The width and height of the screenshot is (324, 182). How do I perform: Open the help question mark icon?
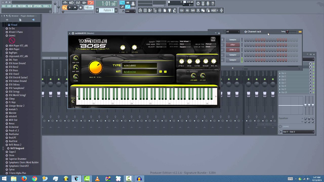(x=213, y=4)
